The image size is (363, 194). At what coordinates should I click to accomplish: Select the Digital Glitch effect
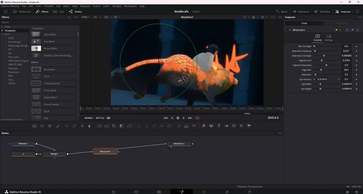[x=53, y=97]
